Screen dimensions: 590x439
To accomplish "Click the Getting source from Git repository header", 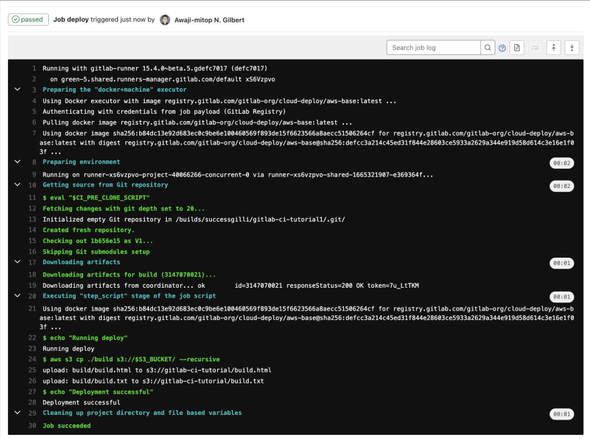I will [x=105, y=185].
